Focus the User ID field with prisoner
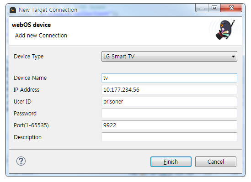Image resolution: width=251 pixels, height=182 pixels. (169, 101)
